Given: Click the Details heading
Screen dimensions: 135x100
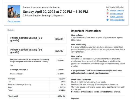Looking at the screenshot, I should click(x=11, y=30).
